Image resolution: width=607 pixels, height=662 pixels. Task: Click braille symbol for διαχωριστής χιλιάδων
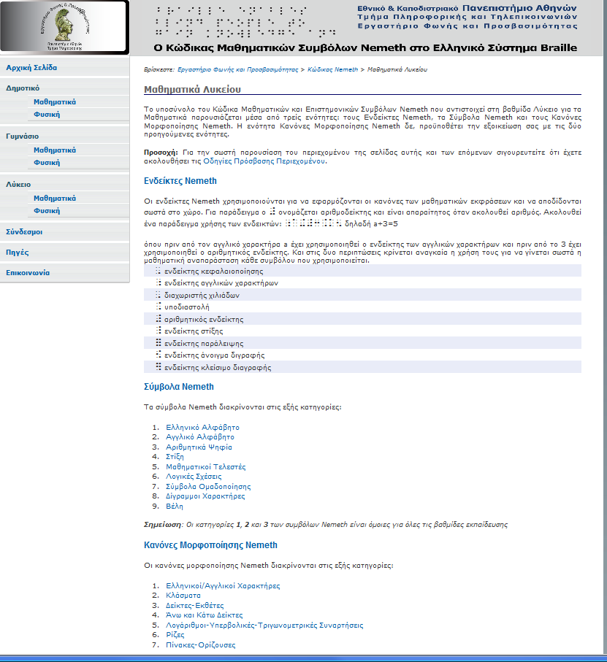pyautogui.click(x=158, y=295)
